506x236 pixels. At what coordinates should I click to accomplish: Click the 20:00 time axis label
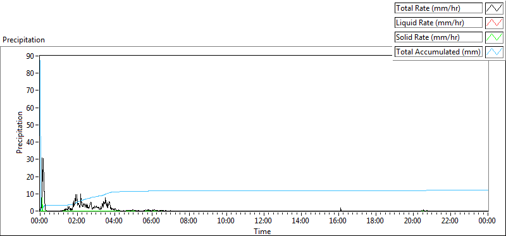(413, 221)
